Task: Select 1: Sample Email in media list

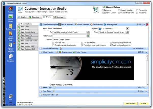Action: click(28, 24)
